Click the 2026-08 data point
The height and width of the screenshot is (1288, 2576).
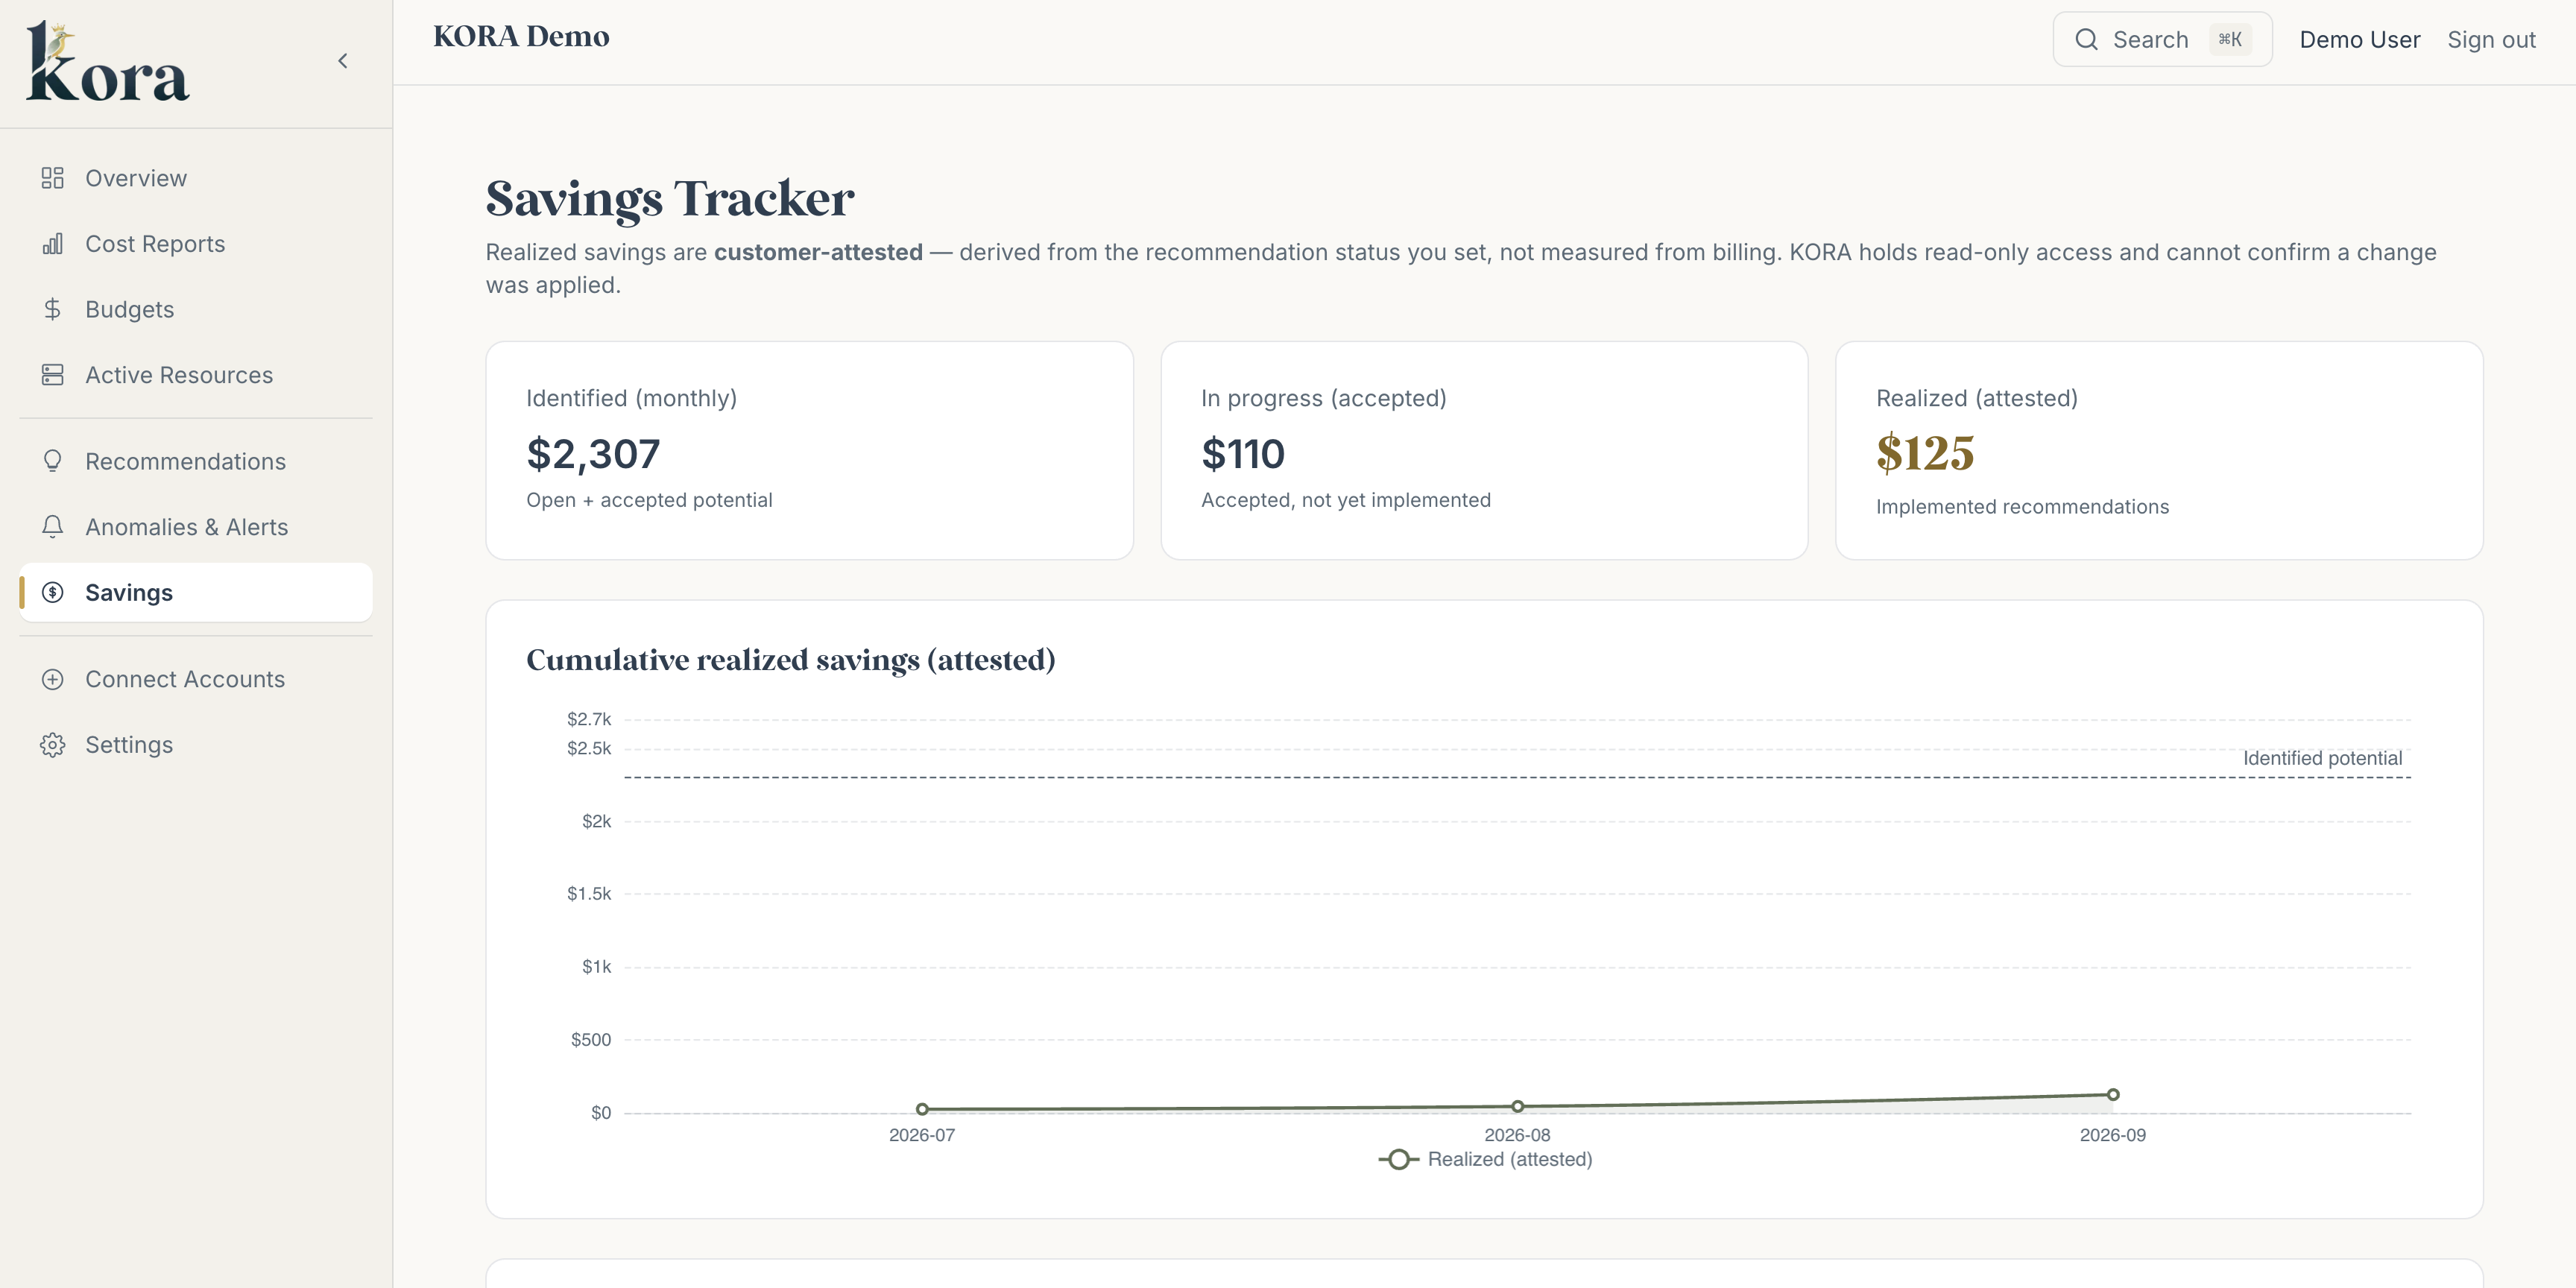[1517, 1106]
